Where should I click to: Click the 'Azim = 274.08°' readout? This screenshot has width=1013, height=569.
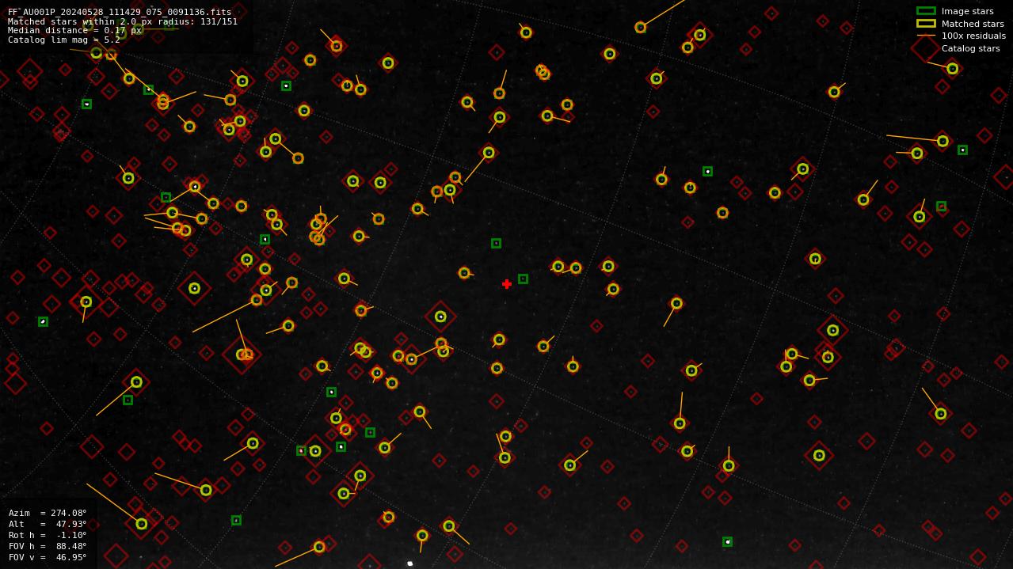(48, 513)
